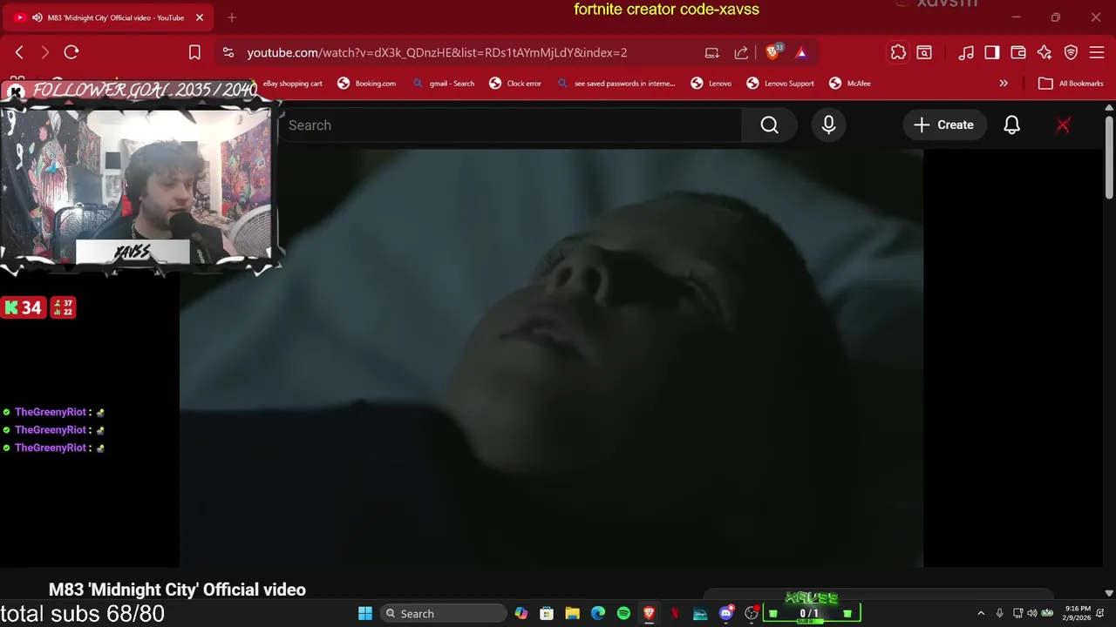Click the M83 'Midnight City' video title
This screenshot has width=1116, height=627.
177,590
